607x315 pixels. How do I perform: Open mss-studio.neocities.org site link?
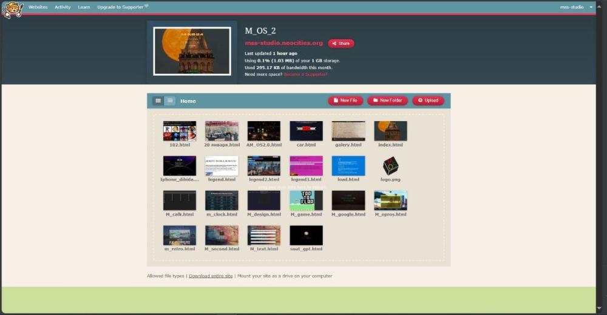[x=283, y=44]
